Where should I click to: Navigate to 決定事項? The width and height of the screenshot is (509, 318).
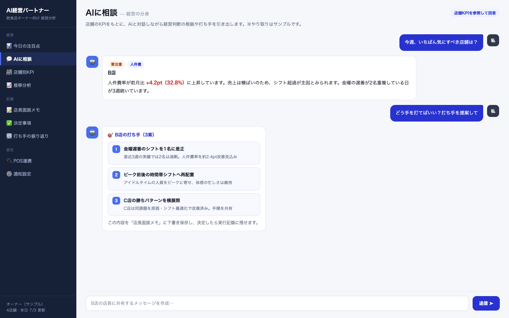coord(38,123)
